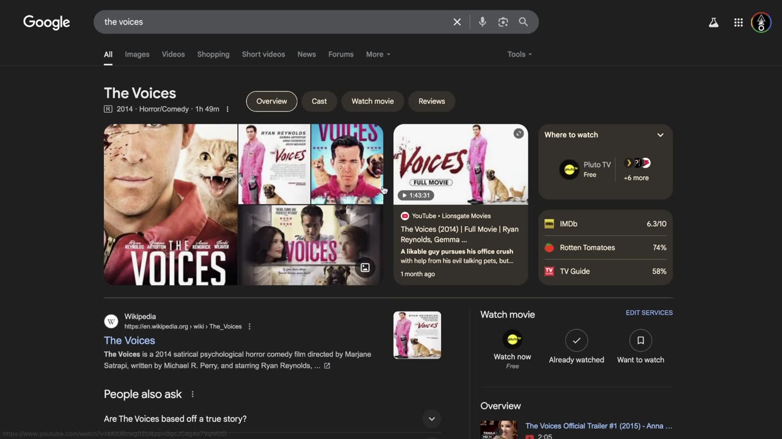Open the Wikipedia result thumbnail image
Image resolution: width=782 pixels, height=439 pixels.
(417, 335)
